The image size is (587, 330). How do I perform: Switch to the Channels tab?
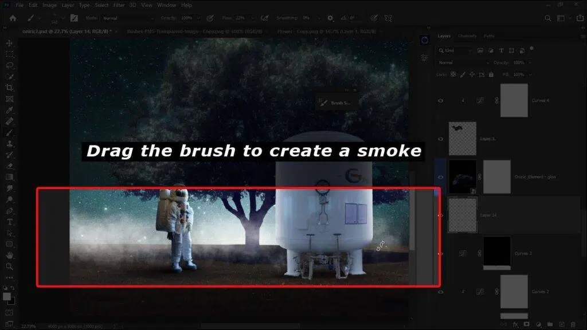click(x=467, y=36)
